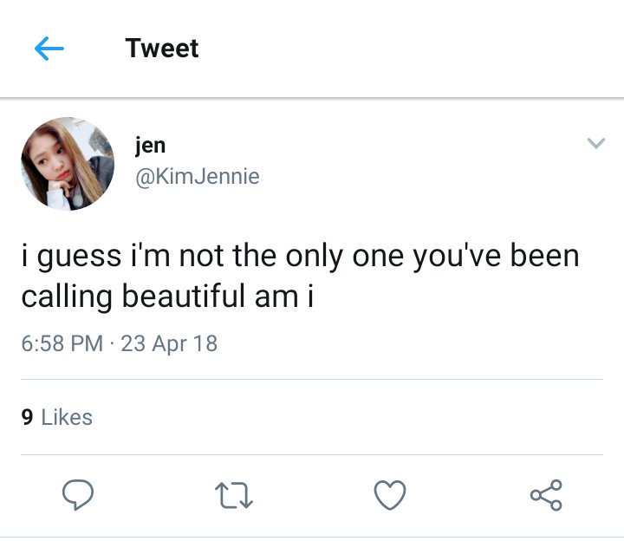Open jen's profile picture
This screenshot has width=624, height=541.
[68, 163]
